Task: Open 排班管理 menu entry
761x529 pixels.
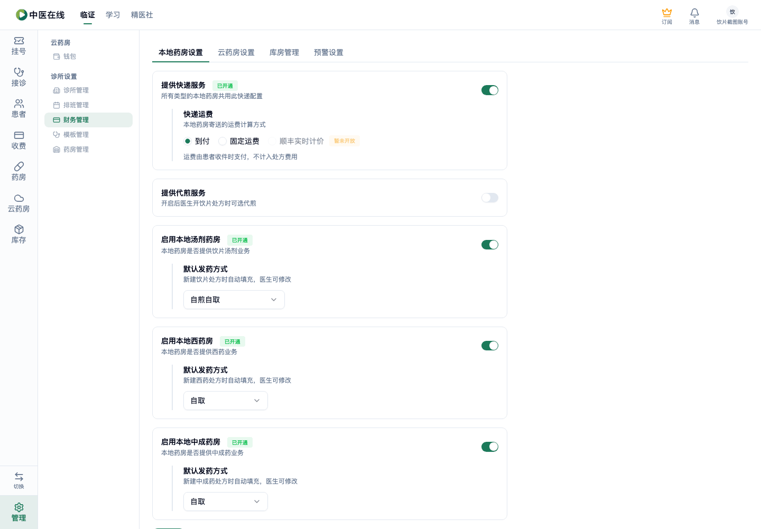Action: click(89, 105)
